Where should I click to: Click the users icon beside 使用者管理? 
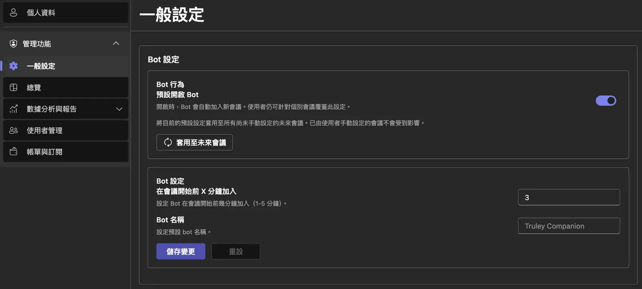(x=13, y=130)
